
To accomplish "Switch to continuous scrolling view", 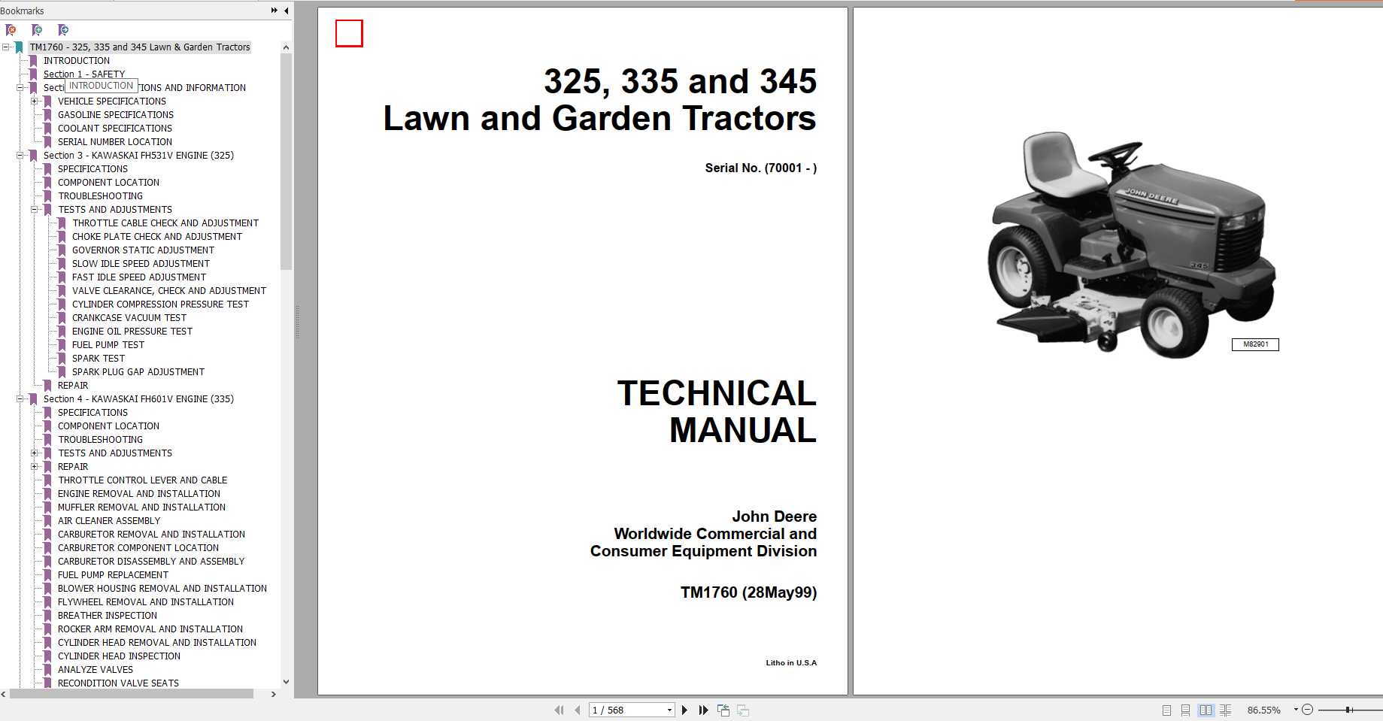I will point(1186,710).
